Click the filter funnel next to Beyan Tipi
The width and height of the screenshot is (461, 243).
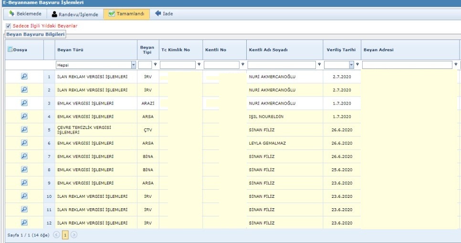(x=155, y=65)
